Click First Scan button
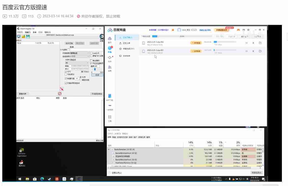The height and width of the screenshot is (186, 288). (69, 43)
